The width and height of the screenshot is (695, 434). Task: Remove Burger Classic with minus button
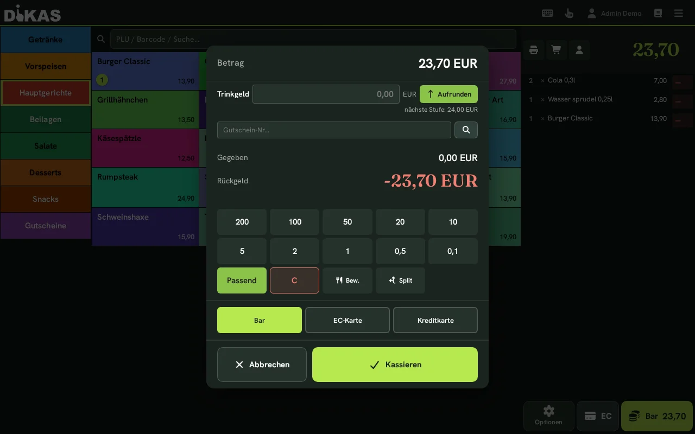tap(682, 120)
